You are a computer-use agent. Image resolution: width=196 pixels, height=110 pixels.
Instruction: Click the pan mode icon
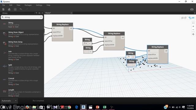(x=193, y=34)
